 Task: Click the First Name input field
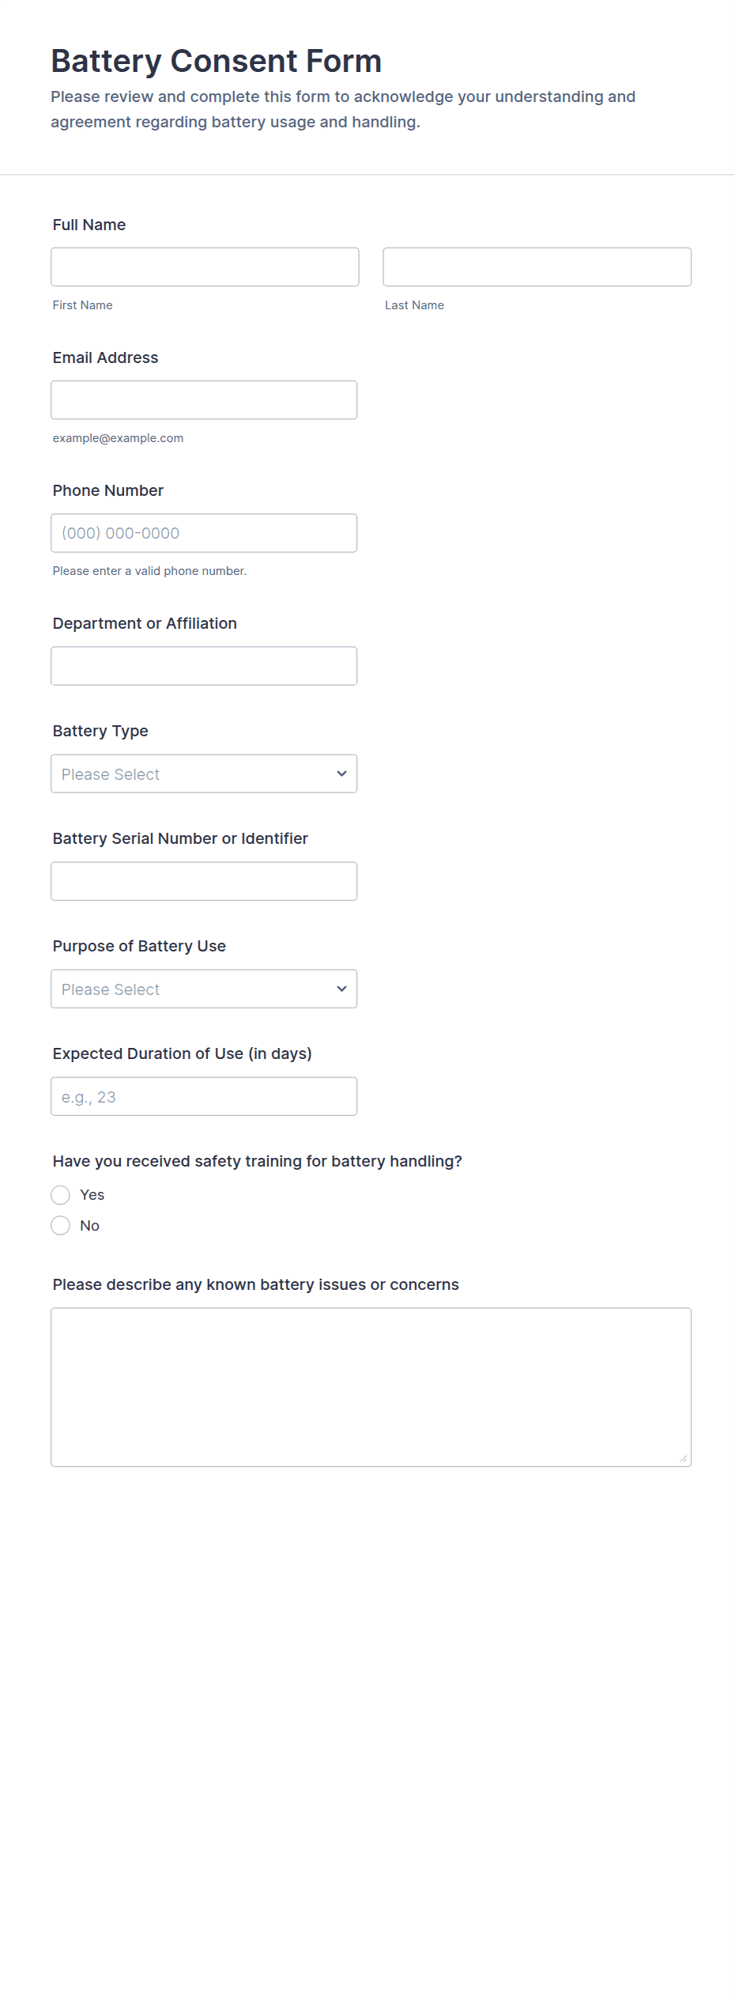tap(205, 267)
